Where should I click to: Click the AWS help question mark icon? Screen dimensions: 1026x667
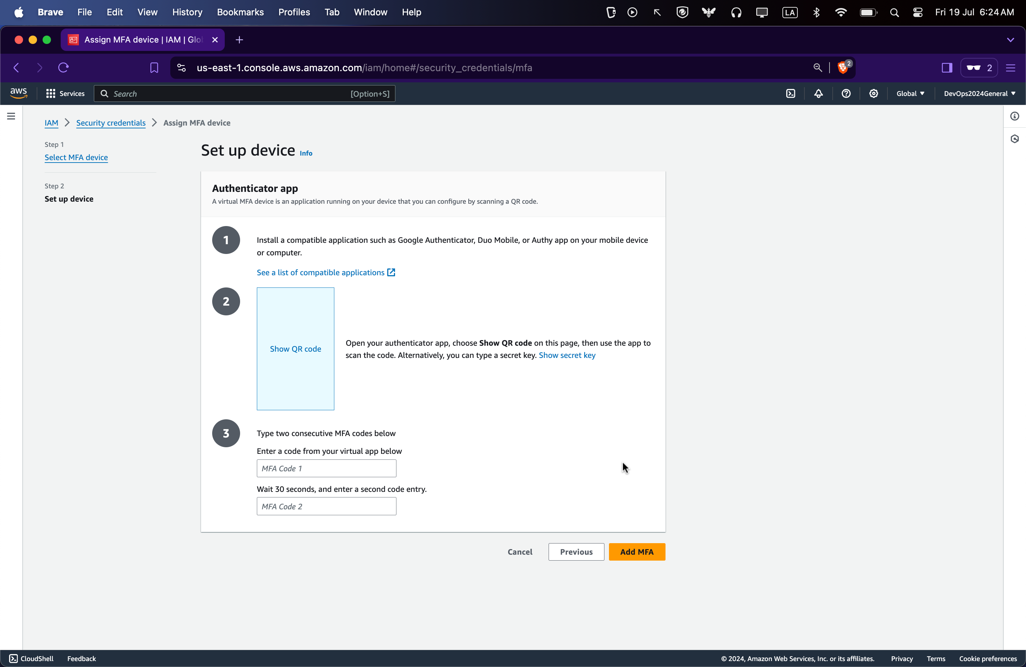tap(846, 93)
